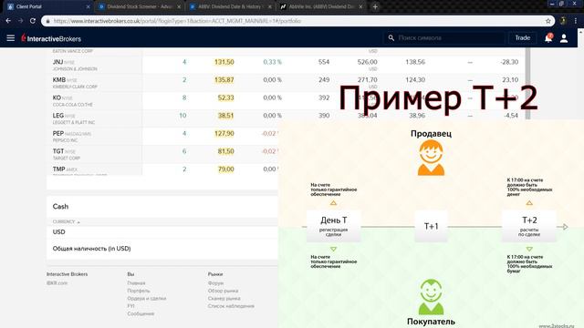584x328 pixels.
Task: Select the TGT Target Corp row
Action: [162, 154]
